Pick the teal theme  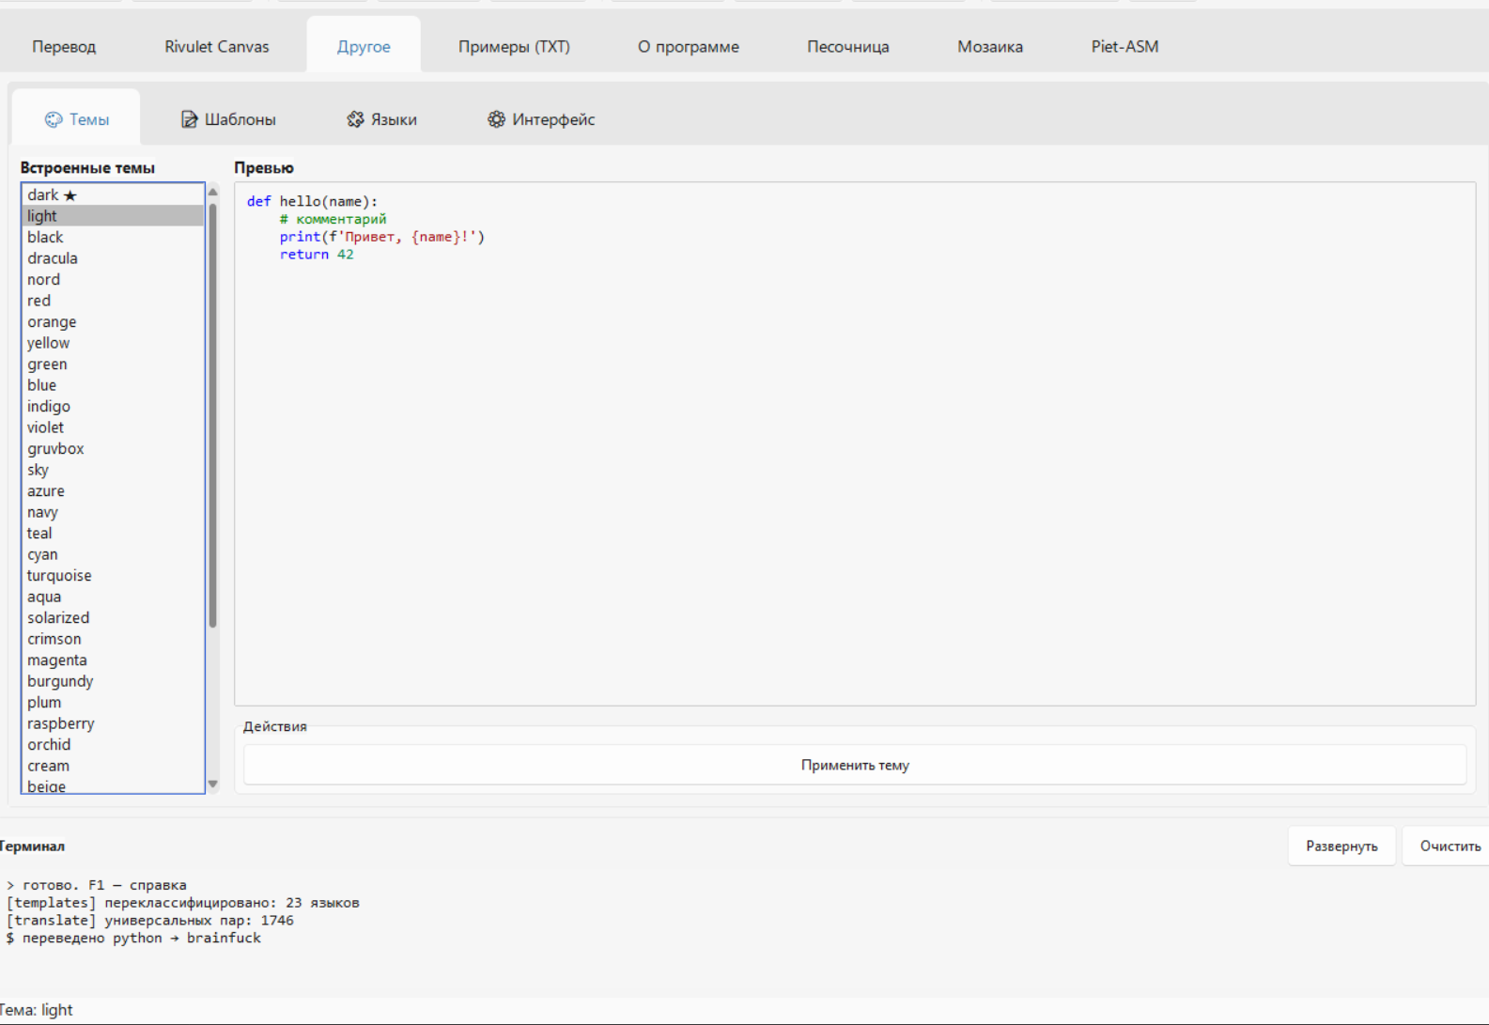click(x=113, y=533)
